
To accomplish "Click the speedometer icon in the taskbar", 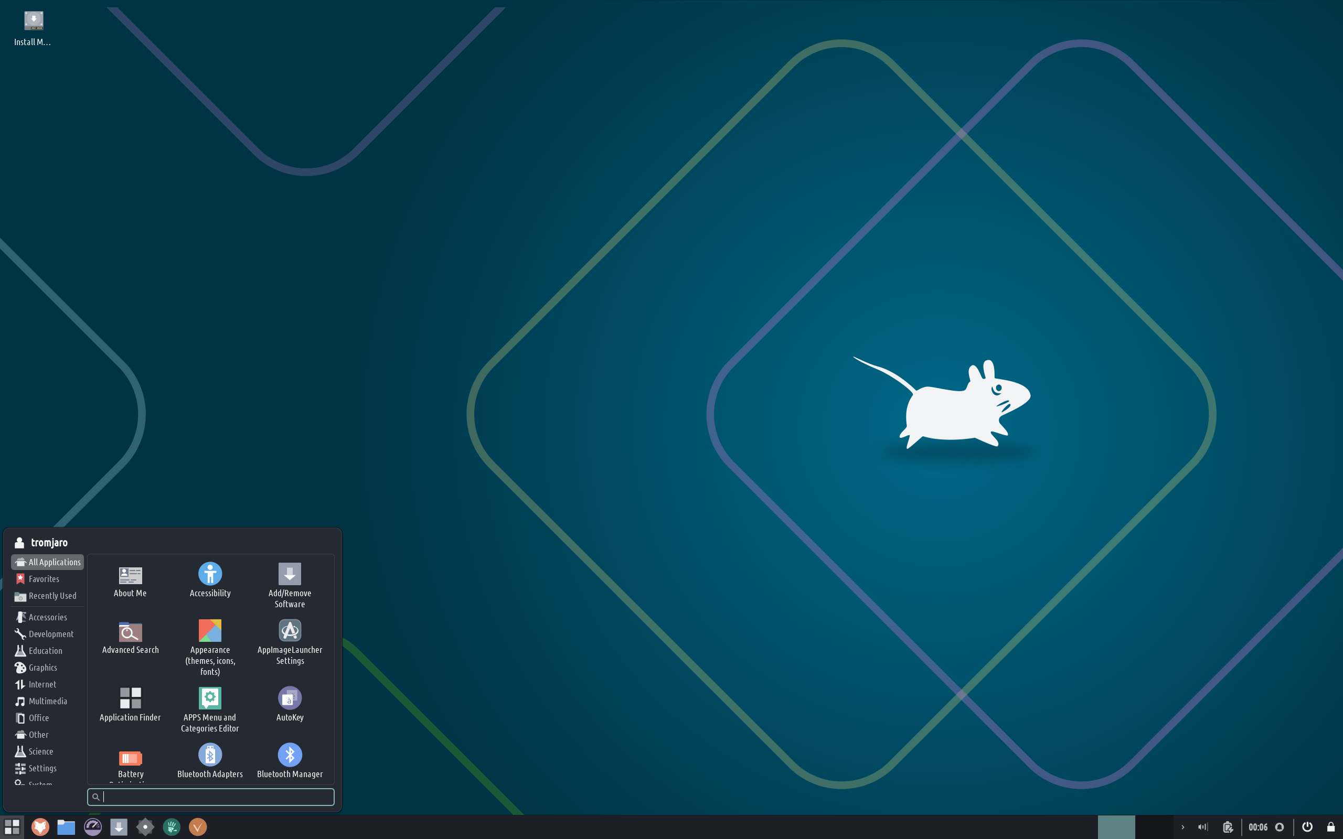I will click(x=93, y=827).
